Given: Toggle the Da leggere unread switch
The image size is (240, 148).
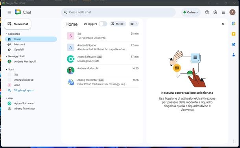Looking at the screenshot, I should (x=103, y=24).
